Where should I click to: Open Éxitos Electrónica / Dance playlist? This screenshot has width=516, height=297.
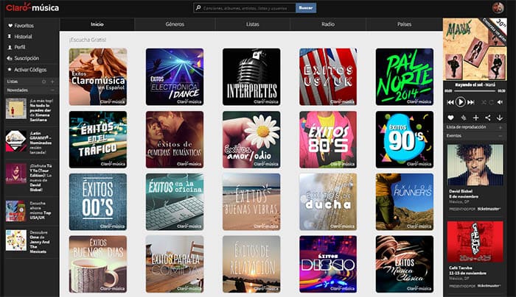(175, 76)
